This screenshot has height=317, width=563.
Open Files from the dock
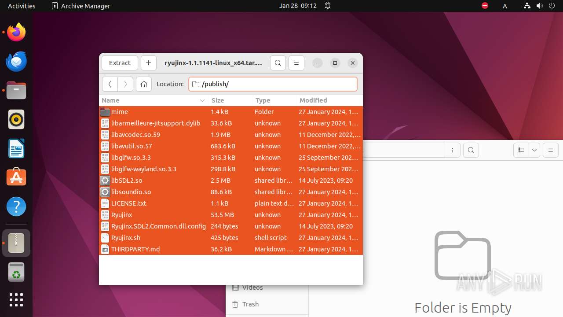(16, 90)
